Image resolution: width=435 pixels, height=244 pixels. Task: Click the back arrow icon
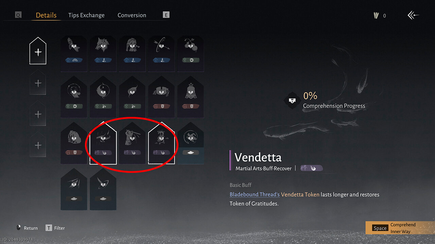(413, 15)
